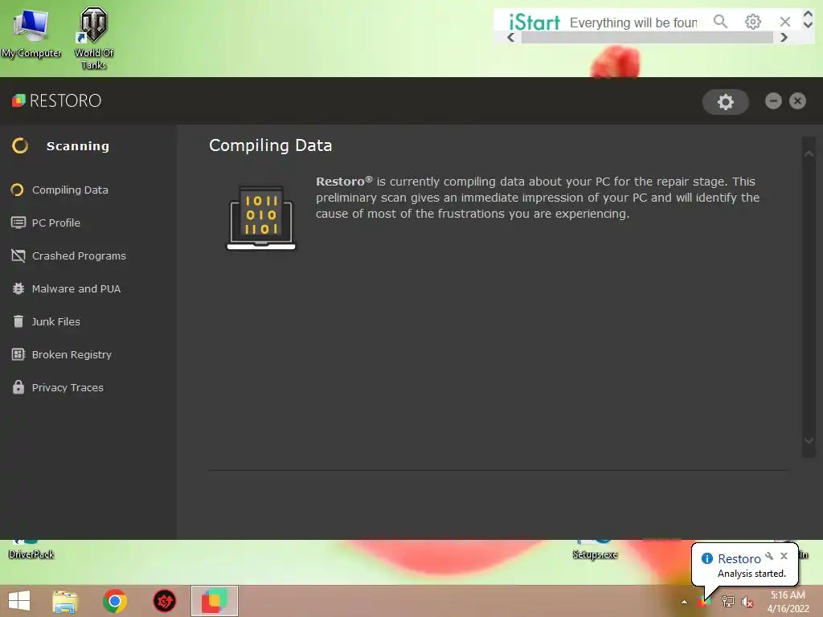The width and height of the screenshot is (823, 617).
Task: Select My Computer desktop icon
Action: tap(31, 34)
